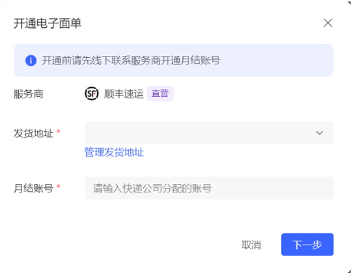Open the 发货地址 select box
Image resolution: width=360 pixels, height=275 pixels.
(209, 133)
